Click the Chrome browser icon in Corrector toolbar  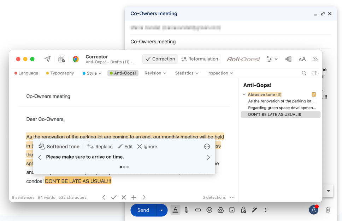[x=76, y=59]
